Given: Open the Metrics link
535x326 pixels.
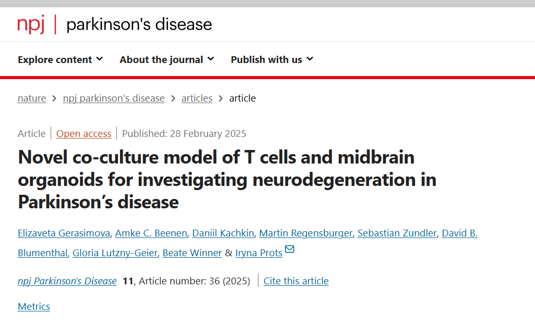Looking at the screenshot, I should [x=34, y=307].
